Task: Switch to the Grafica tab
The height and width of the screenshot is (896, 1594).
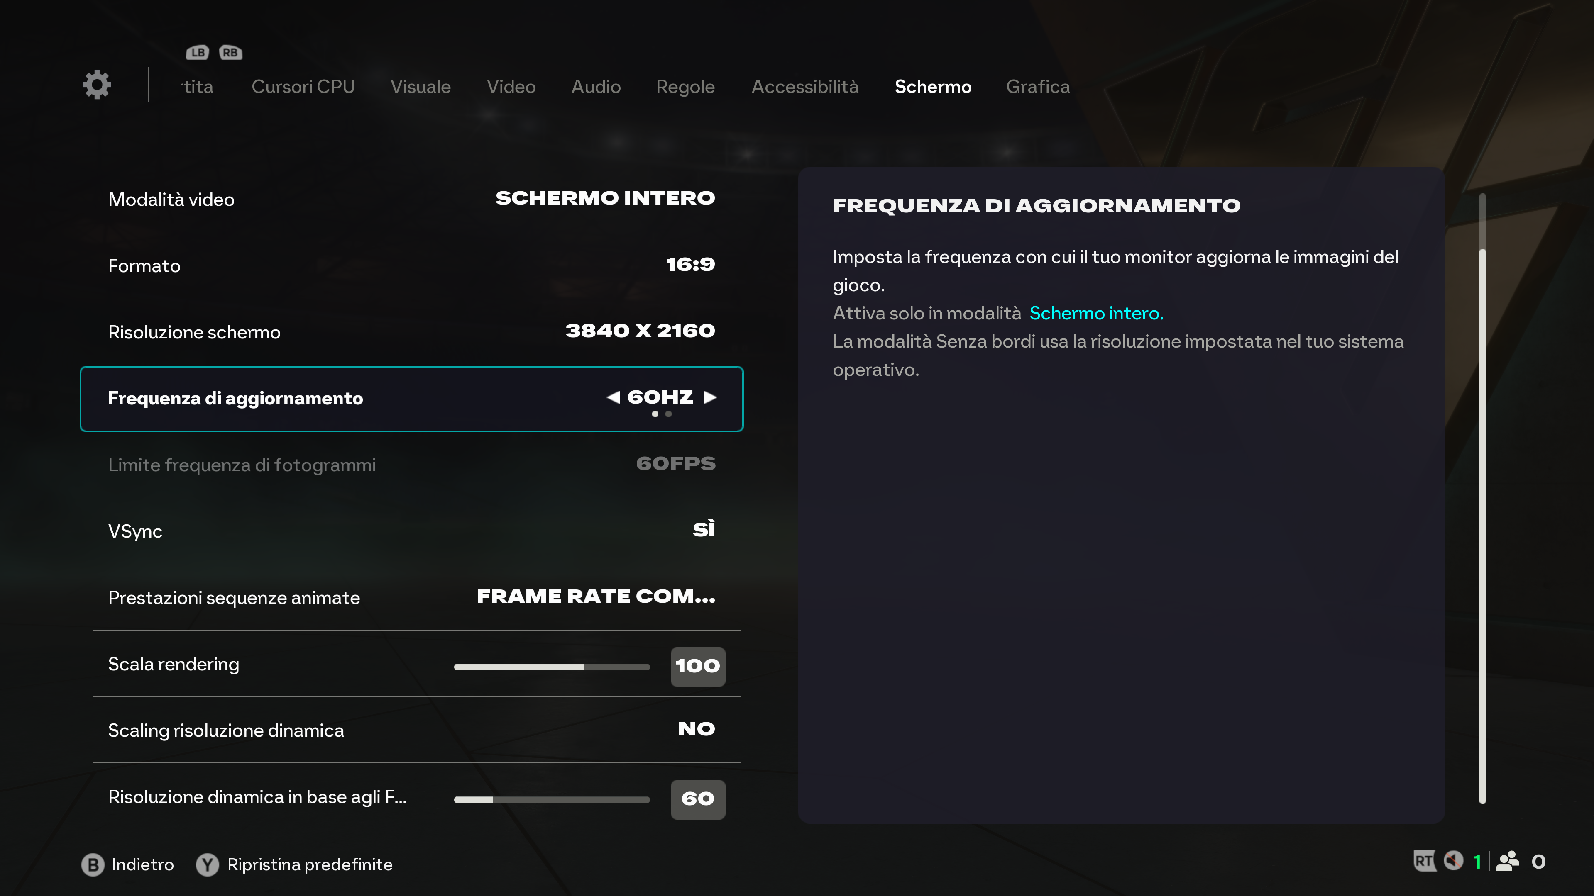Action: (x=1038, y=87)
